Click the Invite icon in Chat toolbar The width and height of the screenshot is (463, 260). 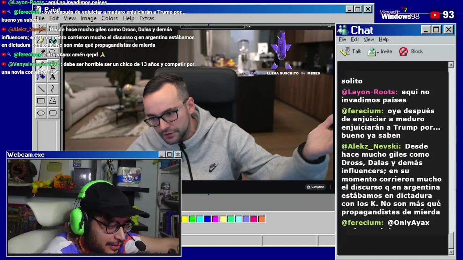[x=372, y=52]
